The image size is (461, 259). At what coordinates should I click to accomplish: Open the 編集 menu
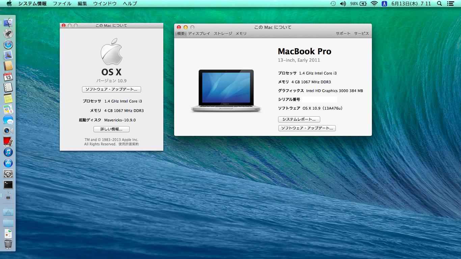click(x=82, y=3)
